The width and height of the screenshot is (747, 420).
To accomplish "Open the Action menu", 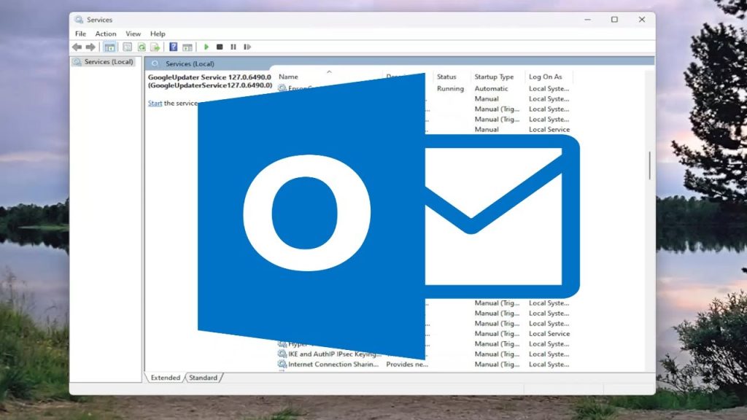I will [106, 34].
